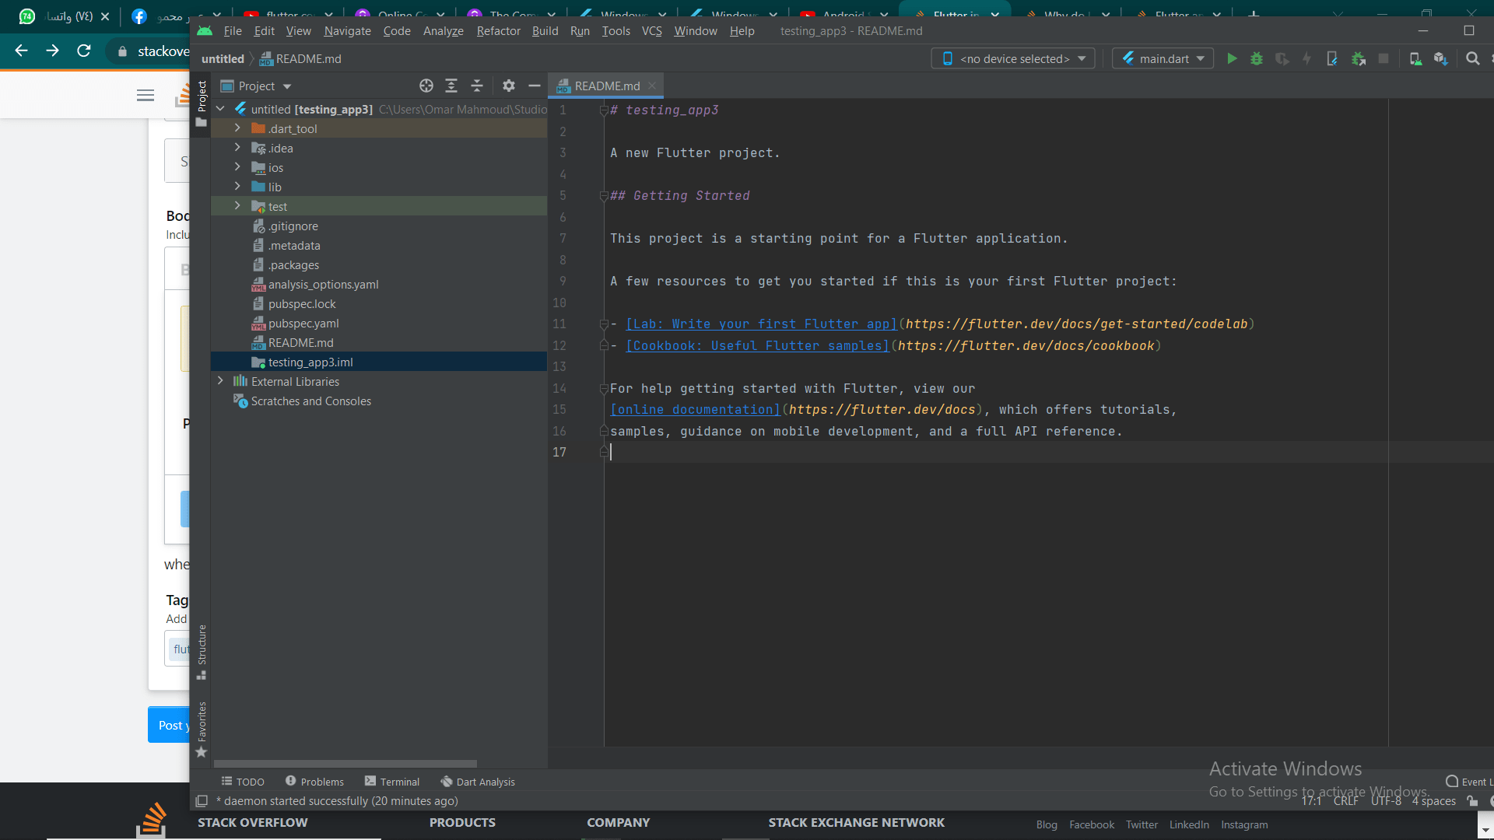Click Collapse All icon in Project panel
The height and width of the screenshot is (840, 1494).
tap(477, 86)
